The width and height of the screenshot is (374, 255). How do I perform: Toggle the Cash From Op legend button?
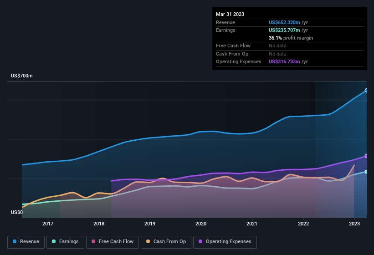coord(166,242)
